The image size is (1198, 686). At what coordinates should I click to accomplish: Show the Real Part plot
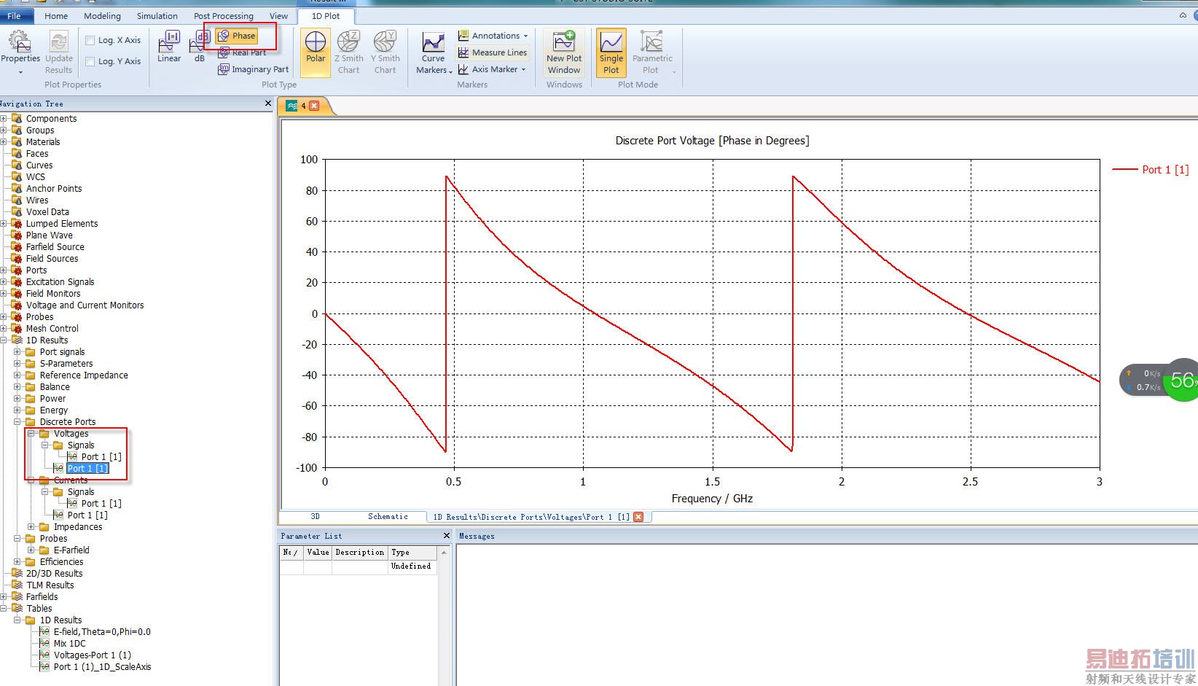242,52
